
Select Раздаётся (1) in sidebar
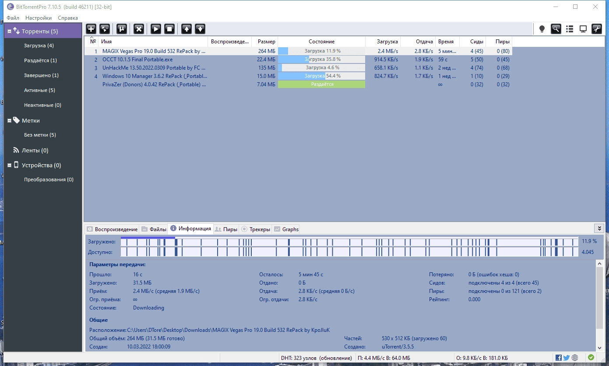pos(40,60)
